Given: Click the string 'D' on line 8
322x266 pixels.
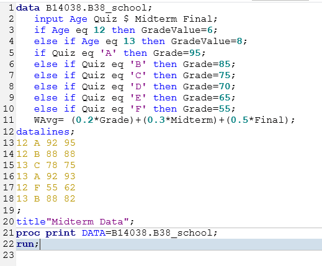Looking at the screenshot, I should 138,87.
